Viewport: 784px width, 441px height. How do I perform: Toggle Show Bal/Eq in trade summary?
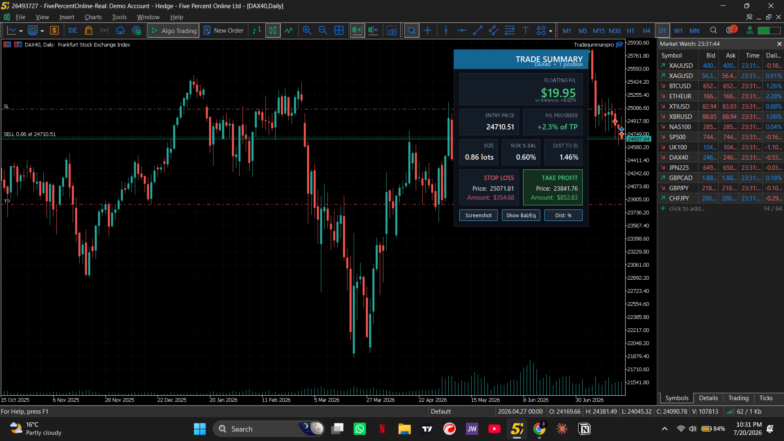[x=521, y=215]
